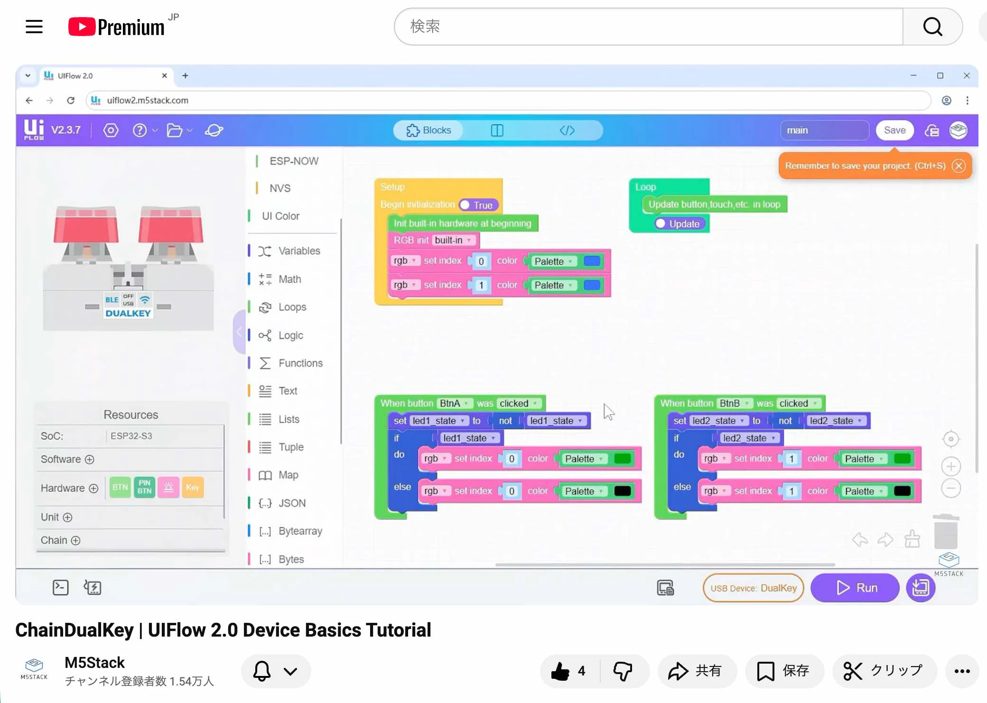This screenshot has width=987, height=703.
Task: Click the cleanup brush icon near trash
Action: pos(912,538)
